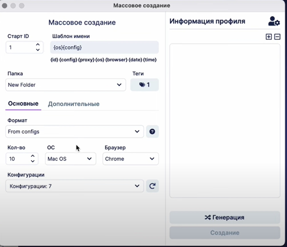
Task: Open the Конфигурации: 7 dropdown
Action: [75, 186]
